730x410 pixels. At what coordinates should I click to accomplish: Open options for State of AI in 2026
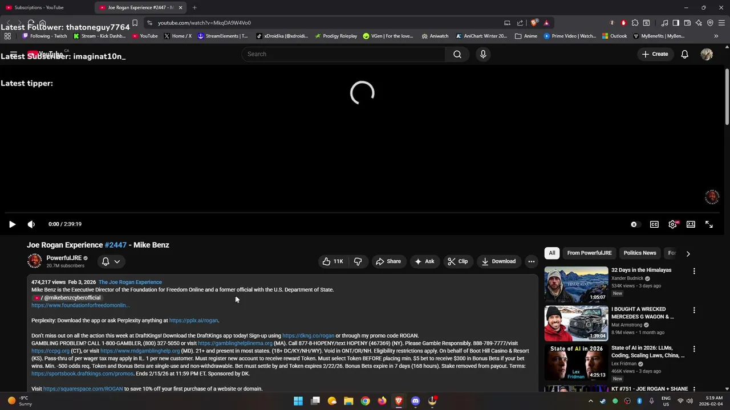click(694, 348)
